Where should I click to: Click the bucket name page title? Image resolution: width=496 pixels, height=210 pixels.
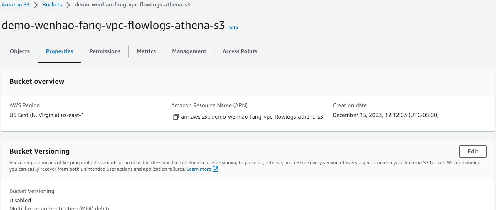tap(113, 25)
